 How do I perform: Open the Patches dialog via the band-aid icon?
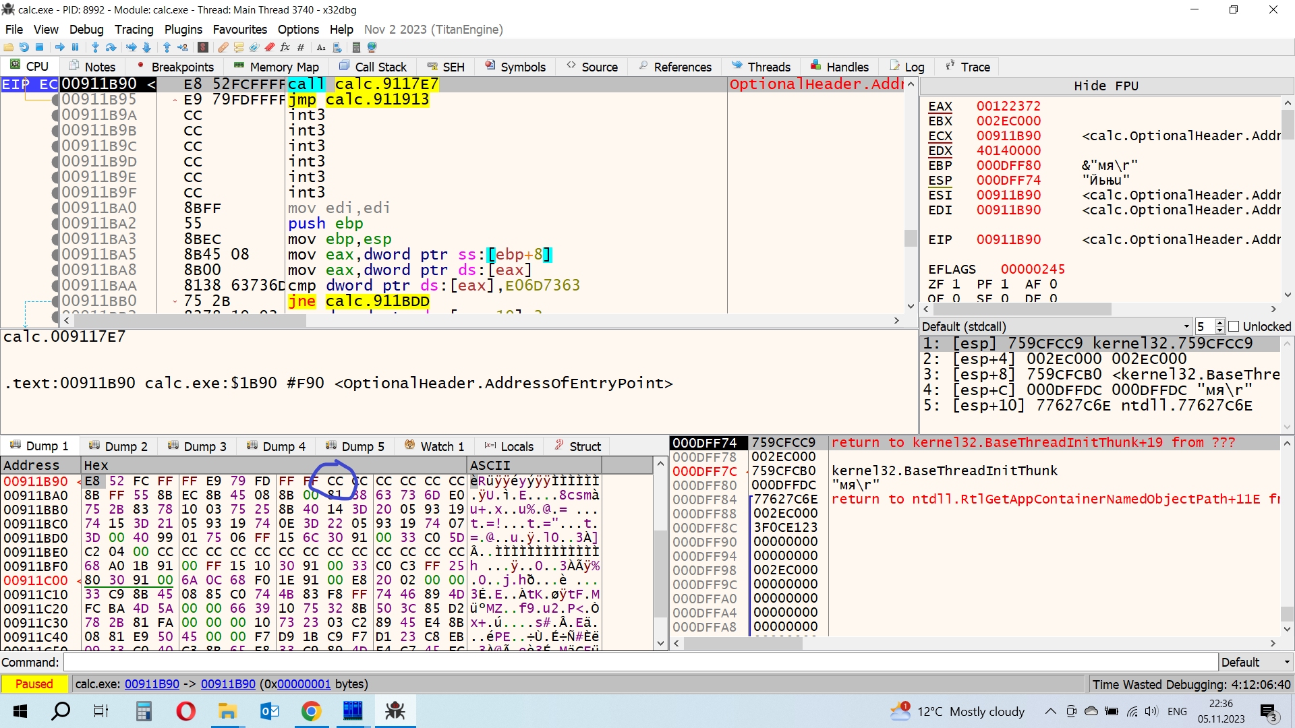pos(223,47)
